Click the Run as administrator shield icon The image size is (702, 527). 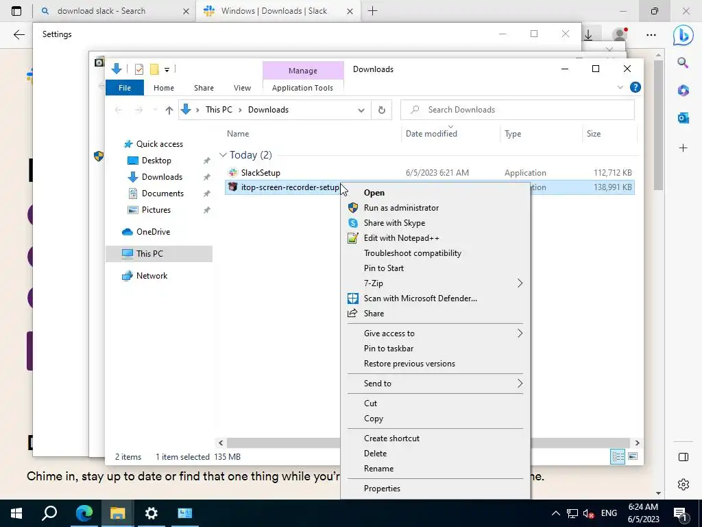(x=353, y=207)
